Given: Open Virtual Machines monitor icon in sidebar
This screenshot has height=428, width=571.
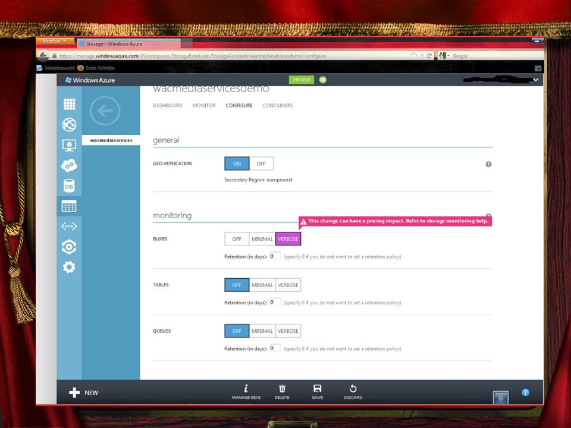Looking at the screenshot, I should tap(69, 145).
